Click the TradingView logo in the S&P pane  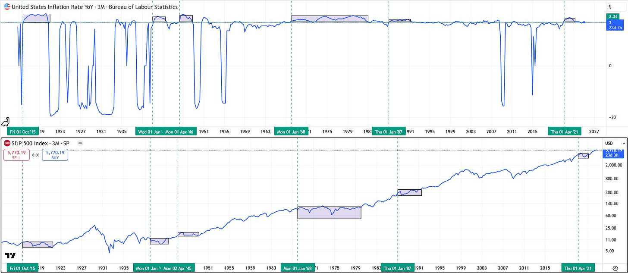pyautogui.click(x=10, y=255)
